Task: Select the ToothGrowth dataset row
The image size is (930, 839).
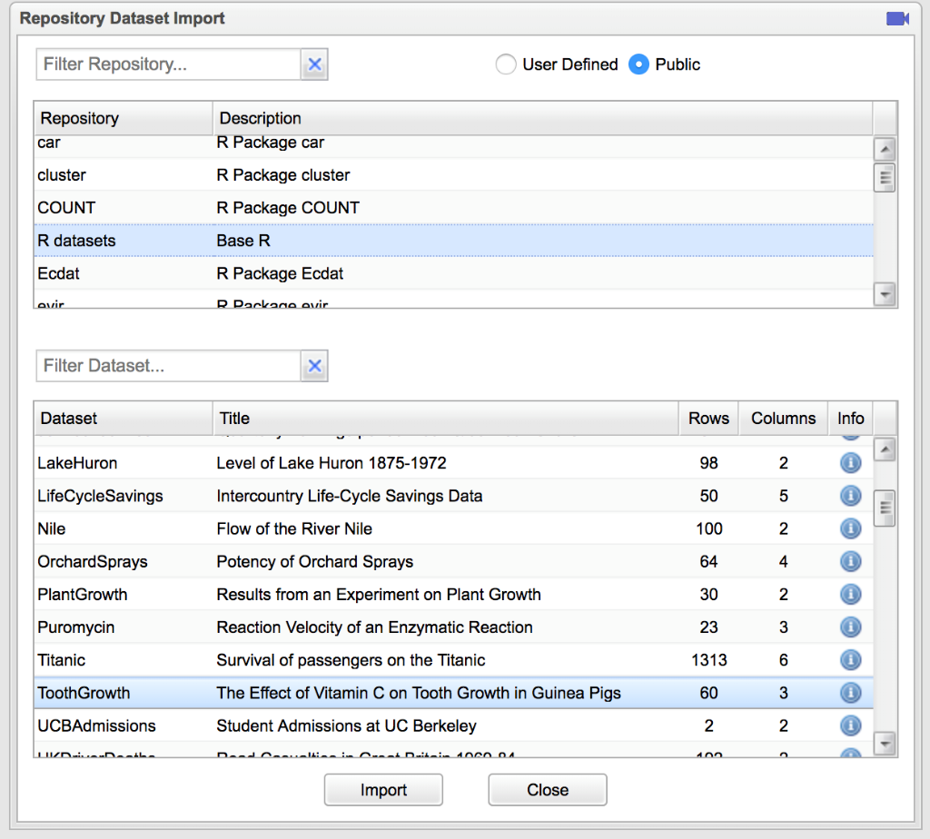Action: pos(454,693)
